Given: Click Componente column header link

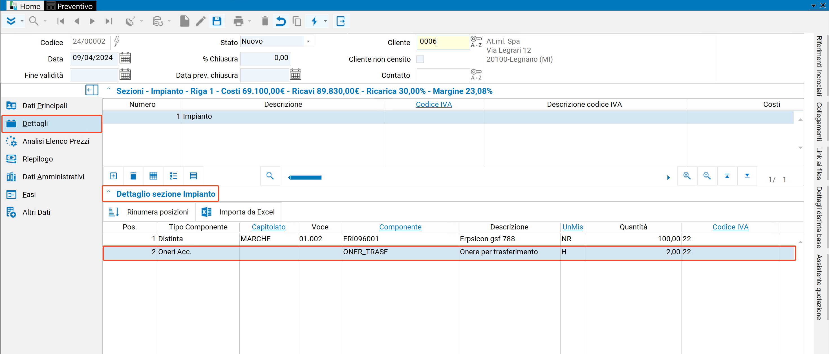Looking at the screenshot, I should point(400,227).
